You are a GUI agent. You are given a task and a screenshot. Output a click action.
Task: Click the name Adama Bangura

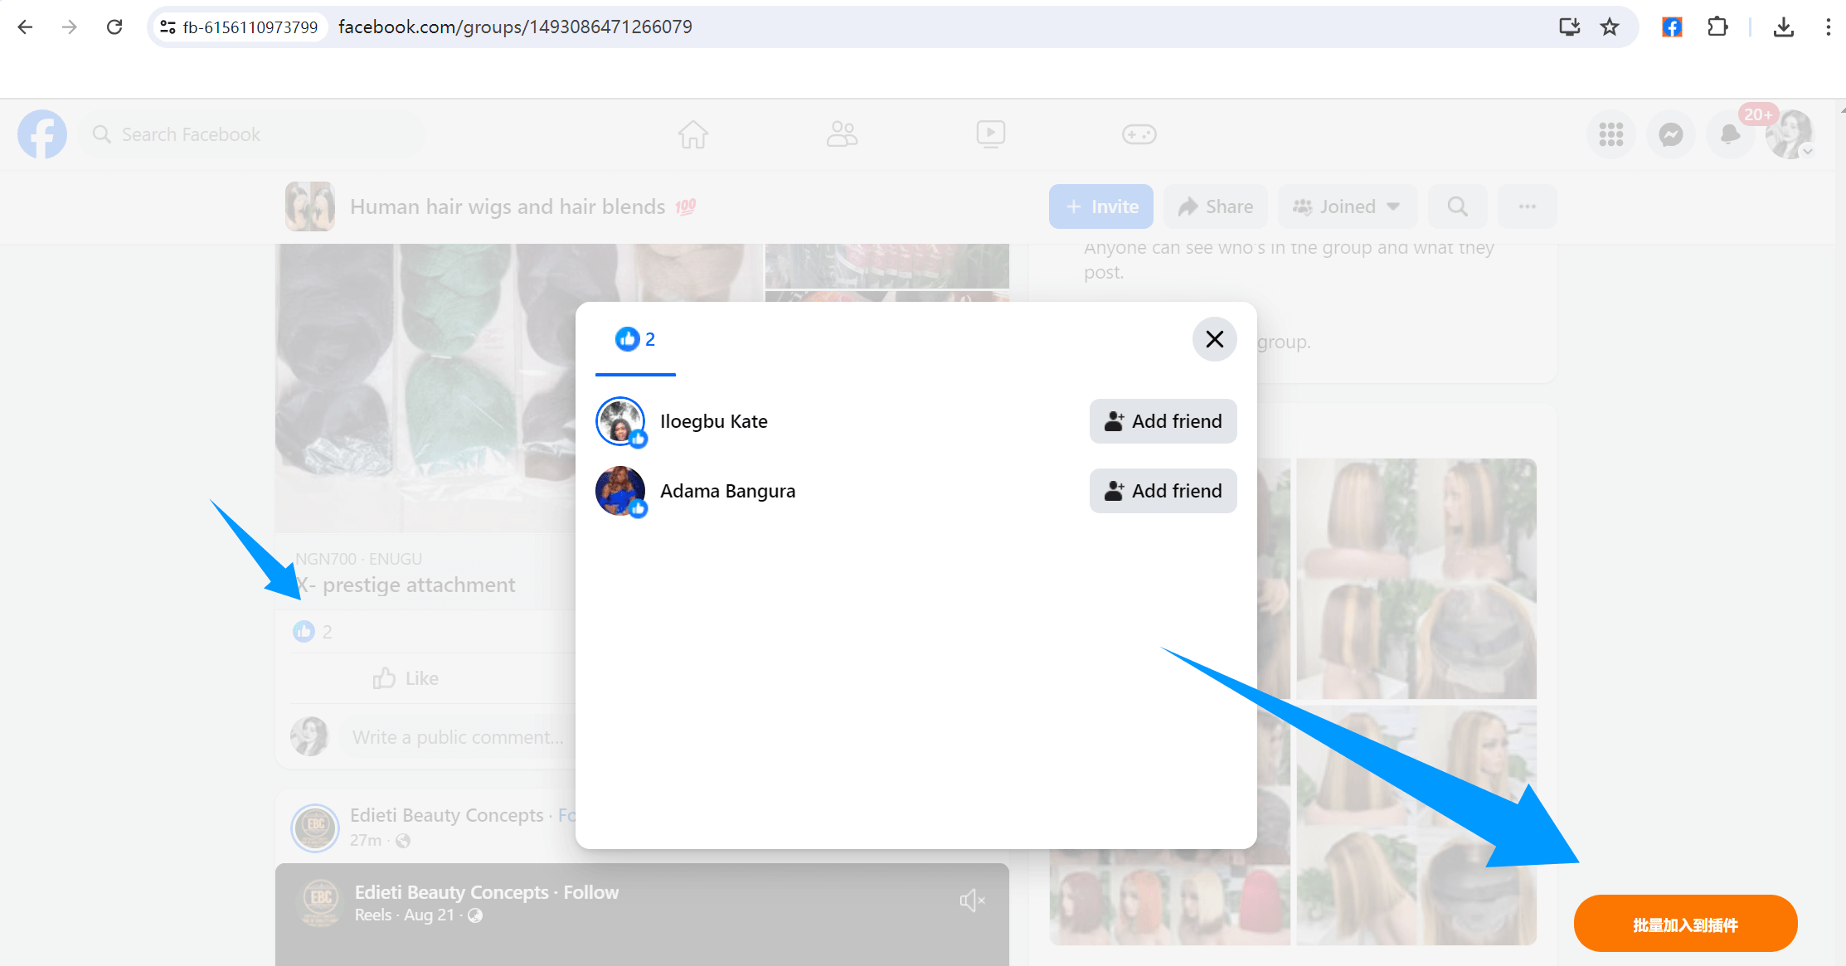(727, 491)
